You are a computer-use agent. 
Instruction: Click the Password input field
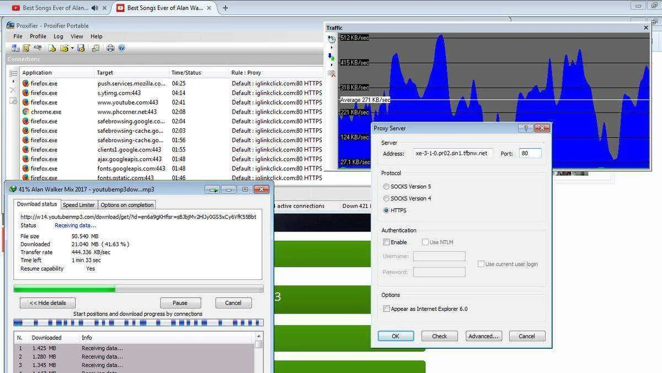click(x=439, y=272)
